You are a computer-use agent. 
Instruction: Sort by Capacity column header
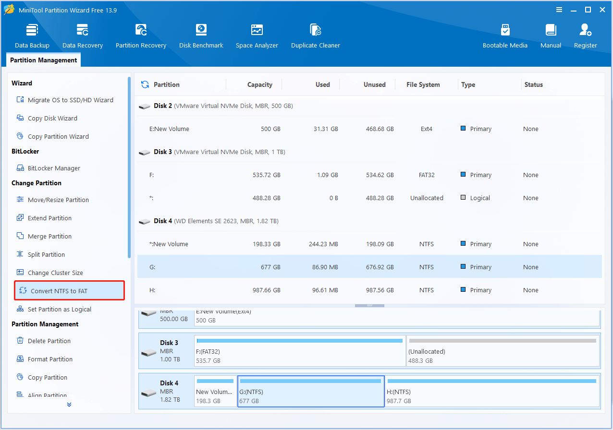click(x=260, y=84)
